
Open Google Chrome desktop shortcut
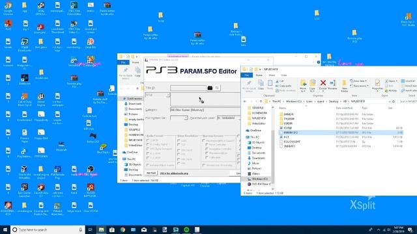click(x=8, y=8)
